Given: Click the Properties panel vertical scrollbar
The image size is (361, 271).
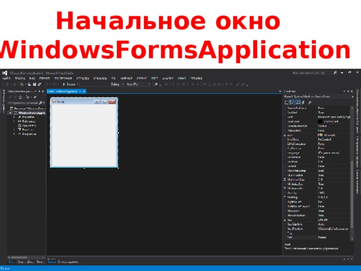Looking at the screenshot, I should pyautogui.click(x=352, y=173).
